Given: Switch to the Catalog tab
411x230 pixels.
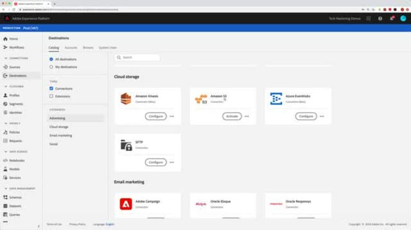Looking at the screenshot, I should coord(54,48).
